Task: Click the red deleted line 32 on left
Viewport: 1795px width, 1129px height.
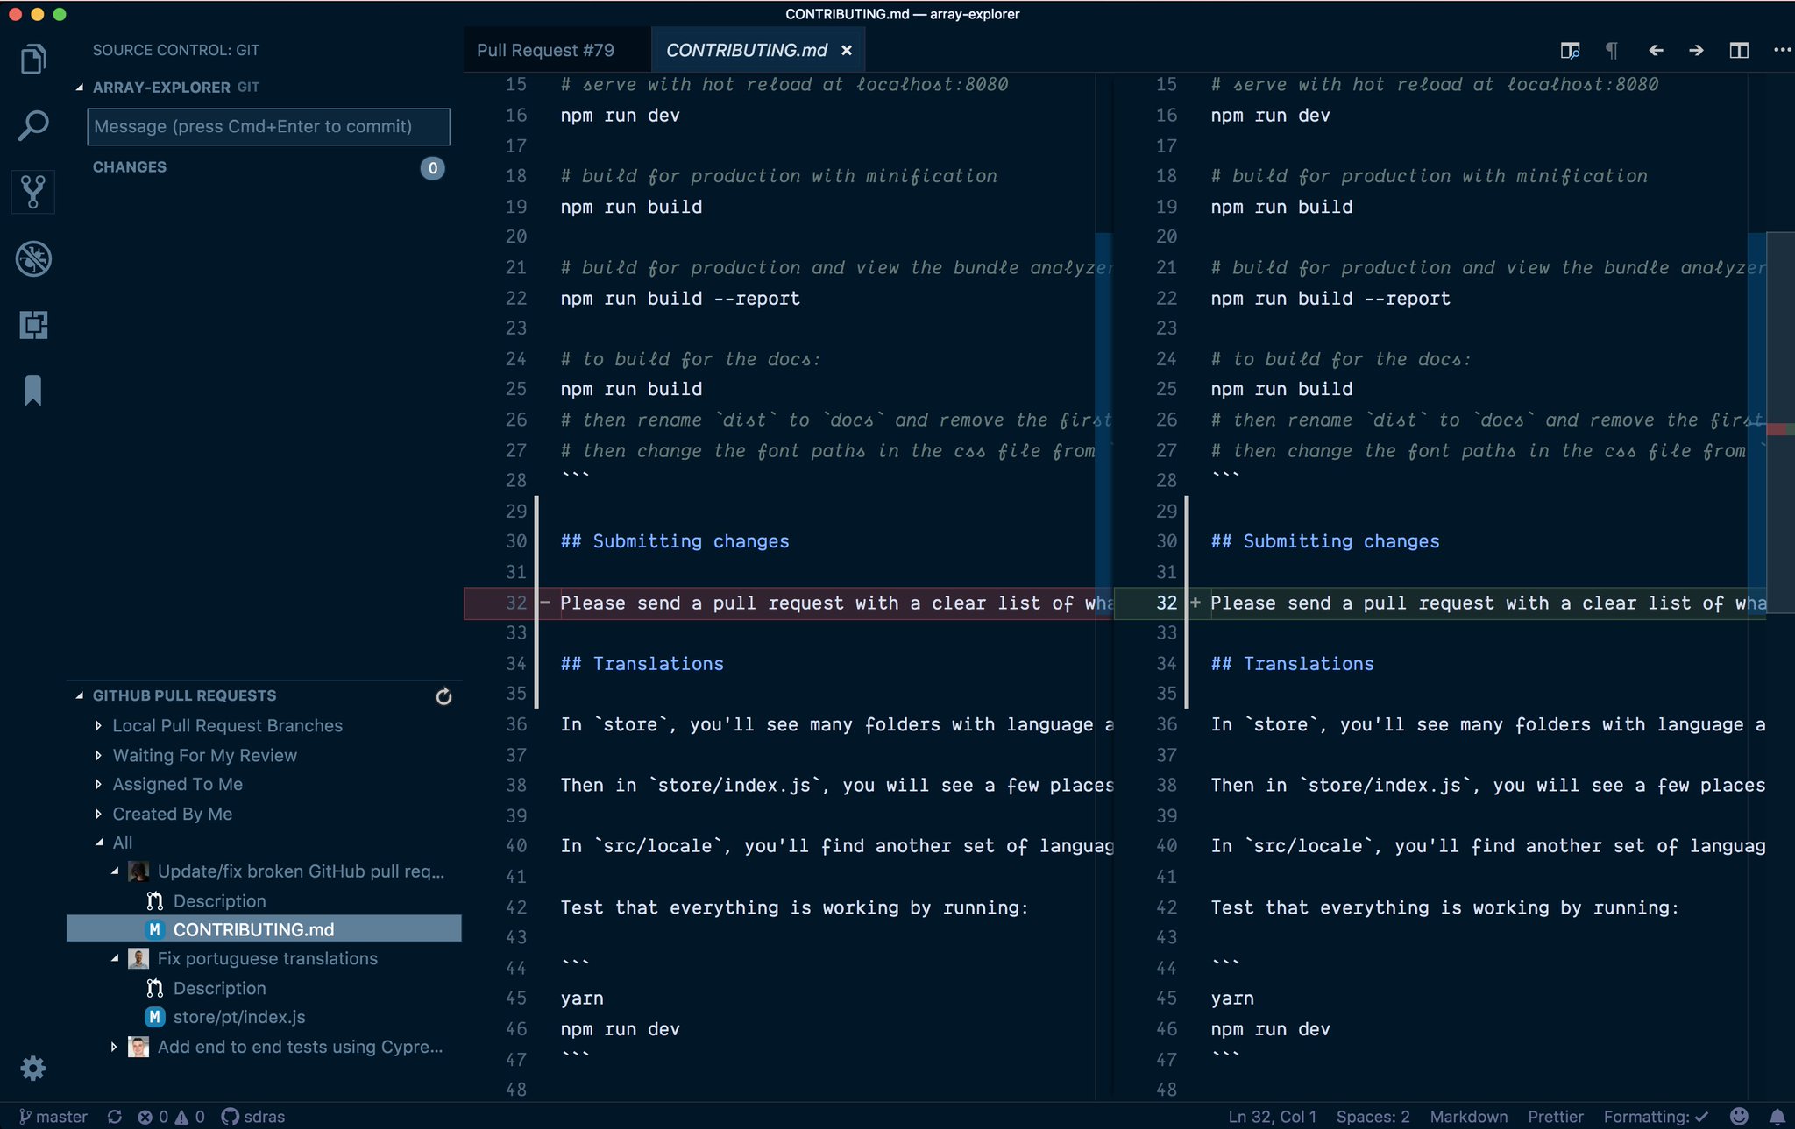Action: (789, 603)
